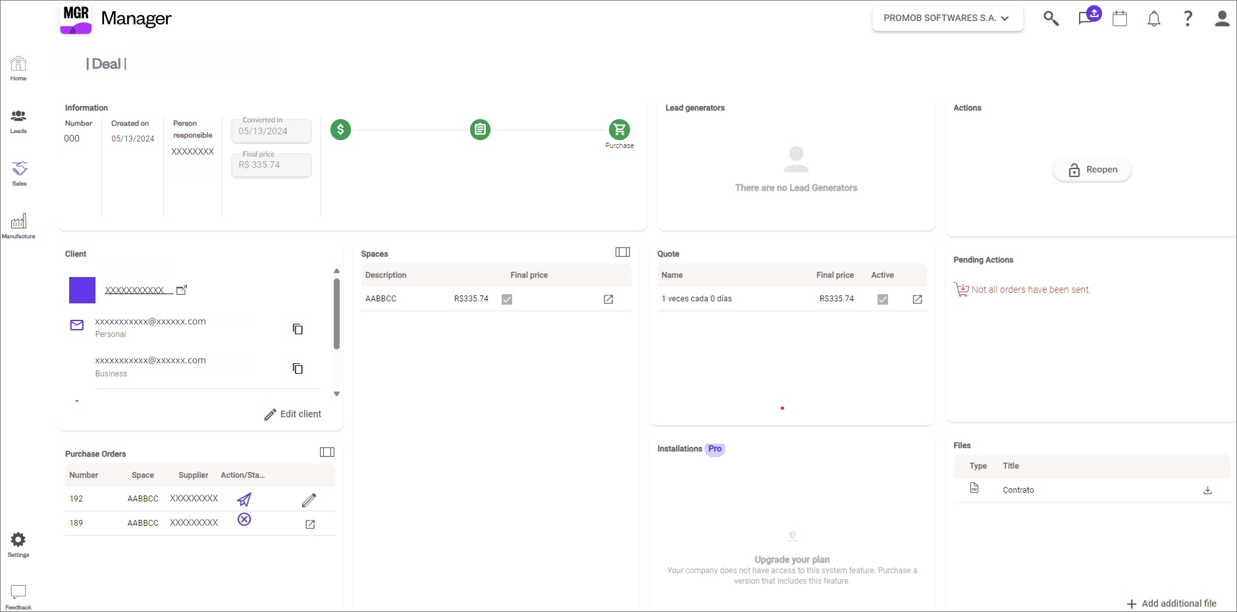Open the calendar icon in header
The width and height of the screenshot is (1237, 612).
(x=1120, y=18)
